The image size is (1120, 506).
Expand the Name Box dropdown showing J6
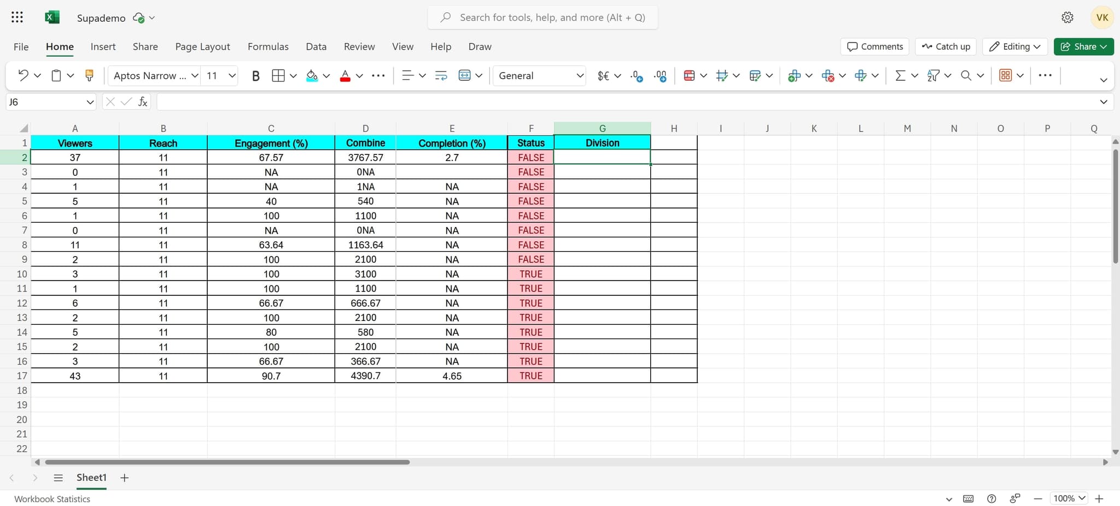90,102
